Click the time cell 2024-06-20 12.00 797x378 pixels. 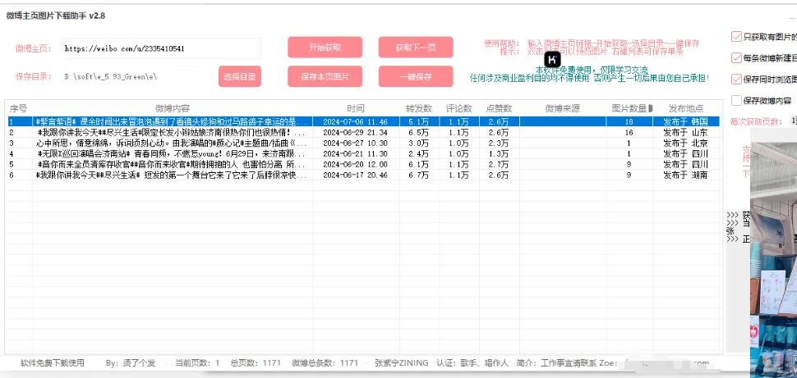point(355,164)
